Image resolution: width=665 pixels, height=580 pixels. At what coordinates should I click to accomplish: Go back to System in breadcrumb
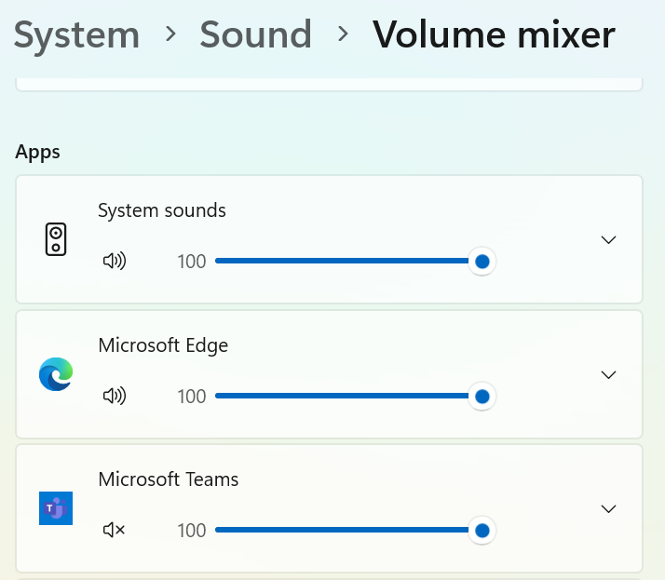click(x=76, y=35)
